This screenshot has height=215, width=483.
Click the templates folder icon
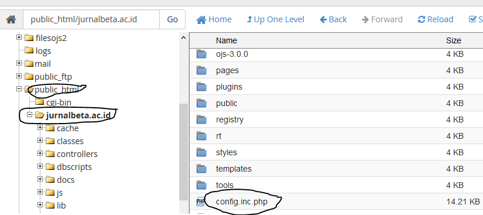point(201,169)
